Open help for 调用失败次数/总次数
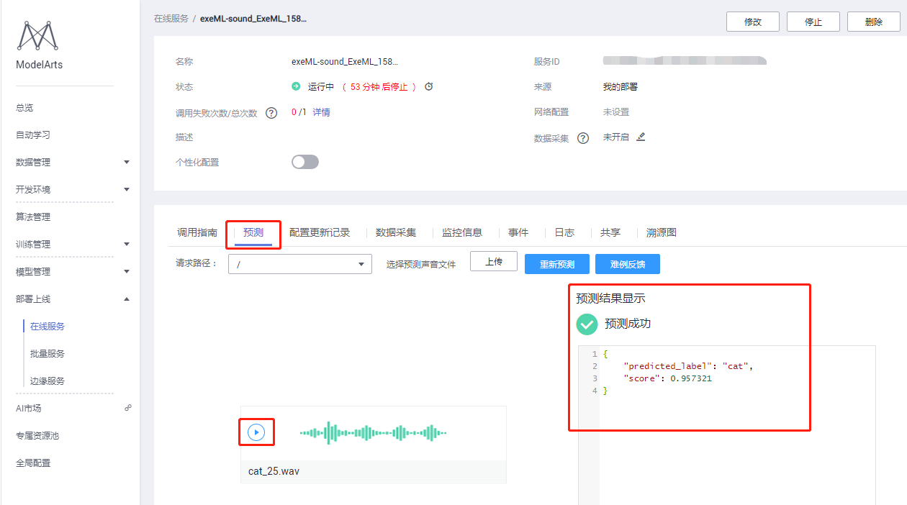The height and width of the screenshot is (505, 907). (x=271, y=112)
